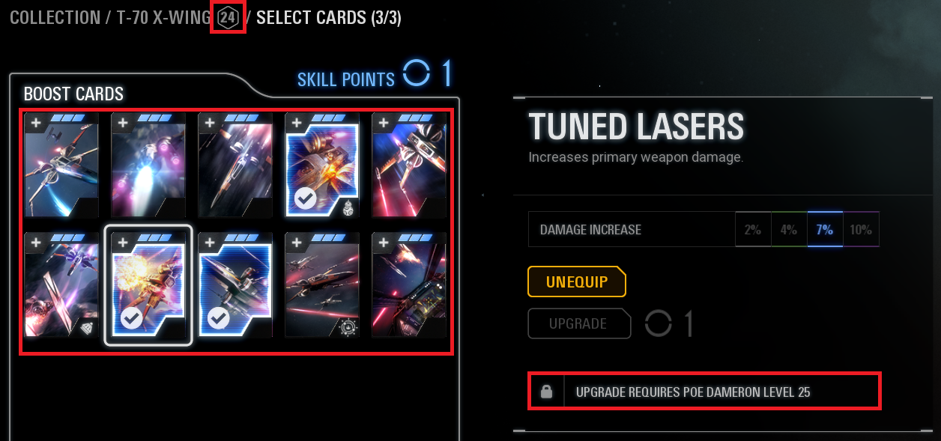Viewport: 941px width, 441px height.
Task: Uncheck the equipped blue X-wing card
Action: click(x=217, y=319)
